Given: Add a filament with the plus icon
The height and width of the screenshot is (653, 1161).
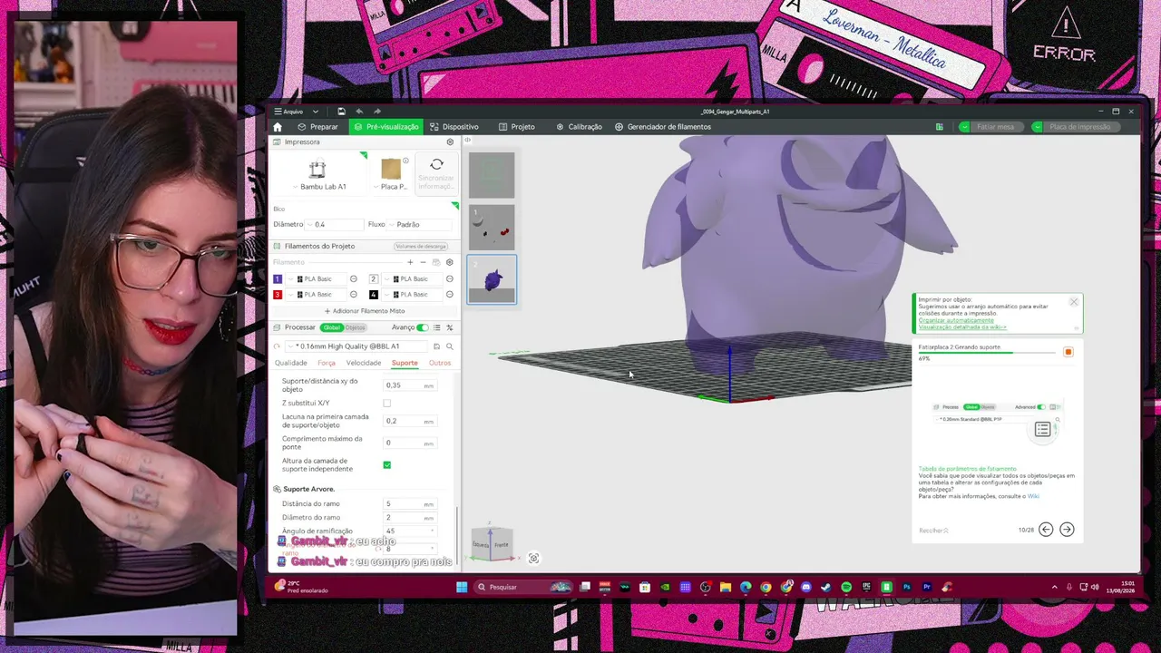Looking at the screenshot, I should [x=410, y=262].
